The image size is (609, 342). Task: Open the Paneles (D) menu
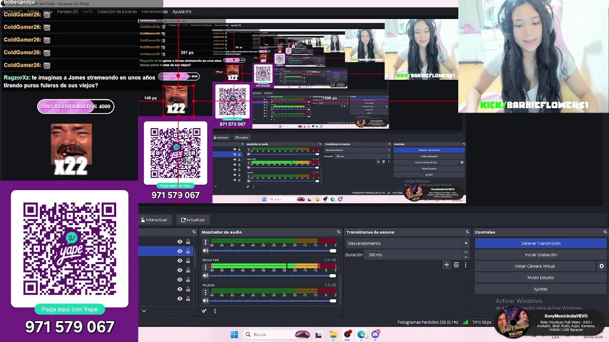coord(68,11)
